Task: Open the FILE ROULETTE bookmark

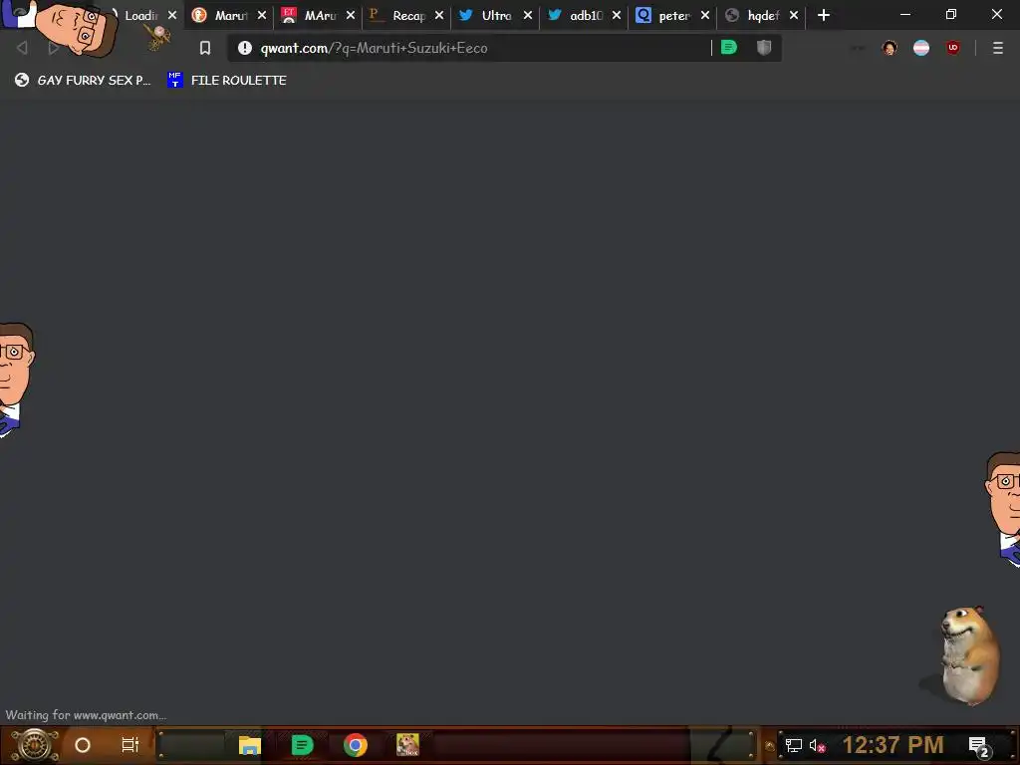Action: (227, 80)
